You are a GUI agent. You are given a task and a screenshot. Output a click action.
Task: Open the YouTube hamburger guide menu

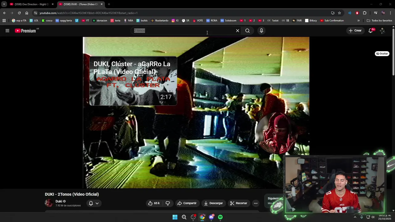pyautogui.click(x=7, y=31)
